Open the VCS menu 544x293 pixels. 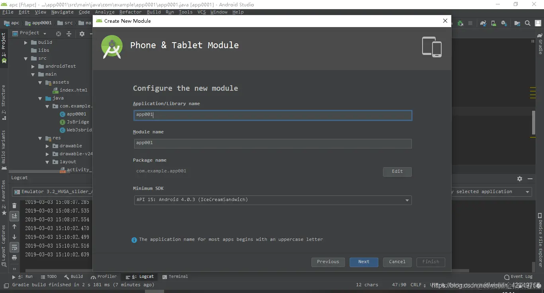coord(202,12)
